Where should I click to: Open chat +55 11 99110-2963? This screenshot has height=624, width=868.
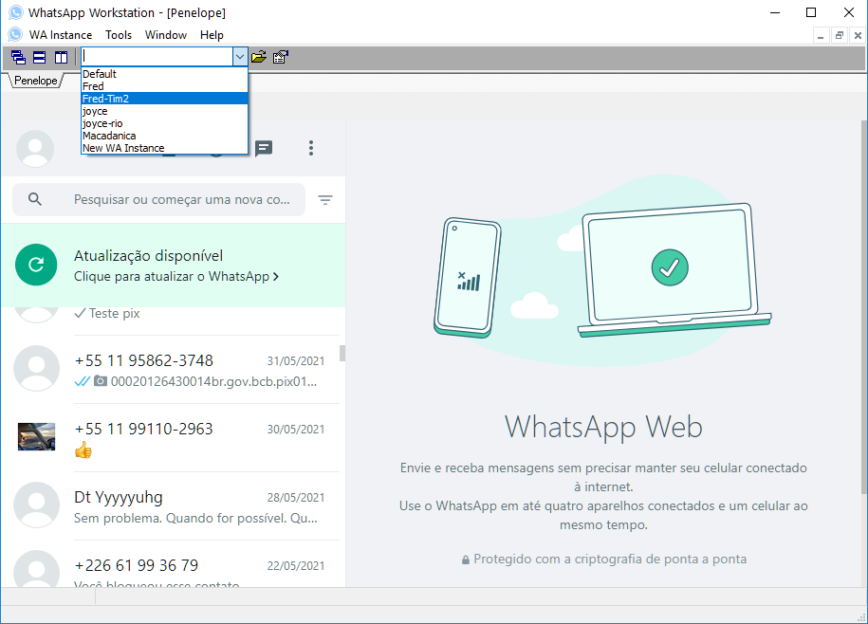tap(173, 438)
